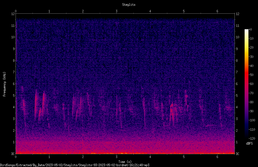Viewport: 258px width, 167px height.
Task: Click the +0 top of color scale
Action: (250, 30)
